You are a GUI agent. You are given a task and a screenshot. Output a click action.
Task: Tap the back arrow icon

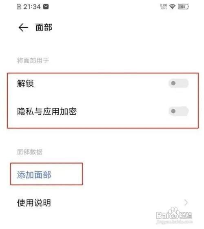23,27
